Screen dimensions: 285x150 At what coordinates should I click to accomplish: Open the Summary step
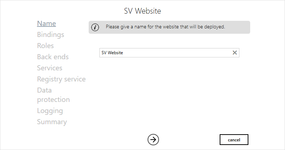[x=52, y=122]
